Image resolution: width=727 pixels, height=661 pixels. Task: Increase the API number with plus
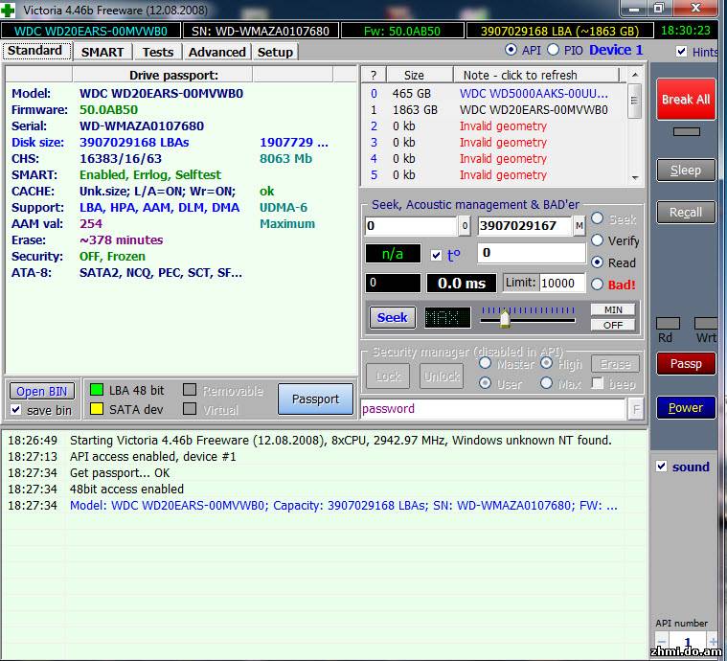pos(713,642)
